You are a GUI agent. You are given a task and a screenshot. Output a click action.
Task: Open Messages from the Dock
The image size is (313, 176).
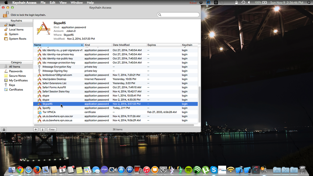pos(96,170)
